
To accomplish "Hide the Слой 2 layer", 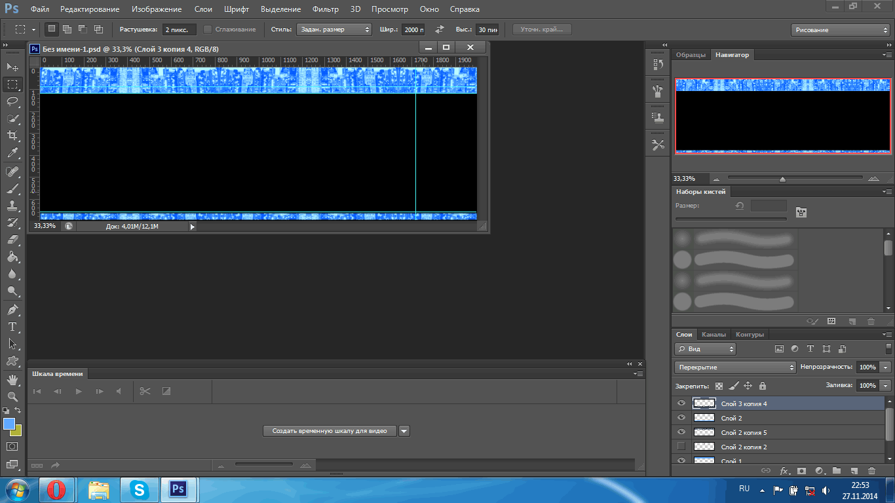I will 681,418.
